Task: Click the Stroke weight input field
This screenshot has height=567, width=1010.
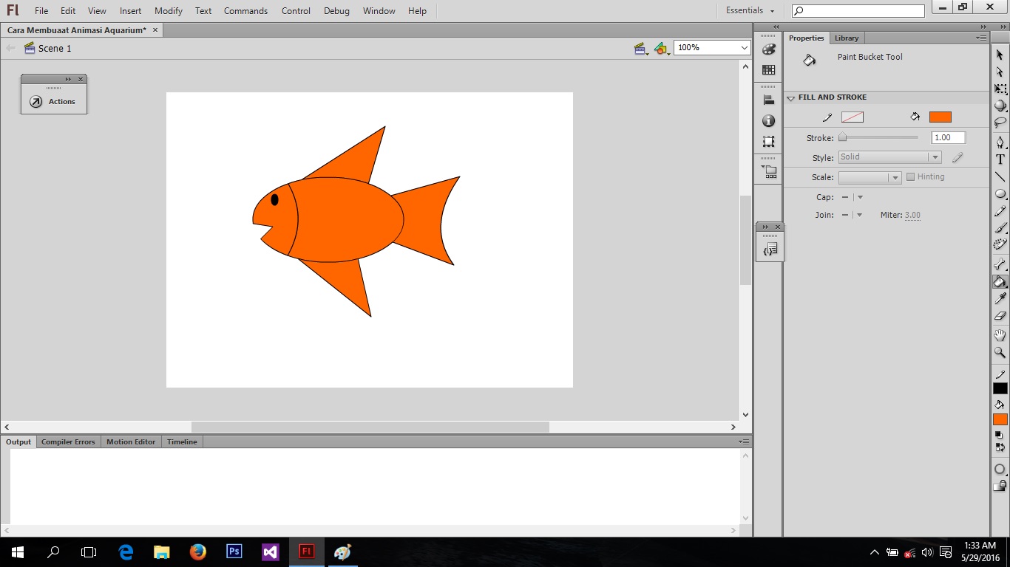Action: click(x=947, y=137)
